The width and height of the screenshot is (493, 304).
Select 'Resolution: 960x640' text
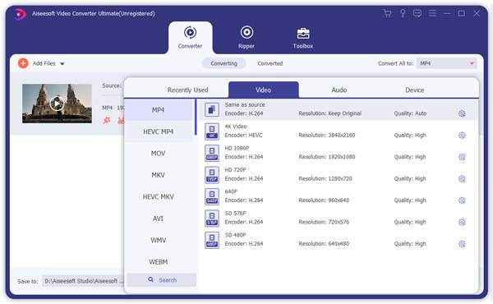click(x=324, y=200)
